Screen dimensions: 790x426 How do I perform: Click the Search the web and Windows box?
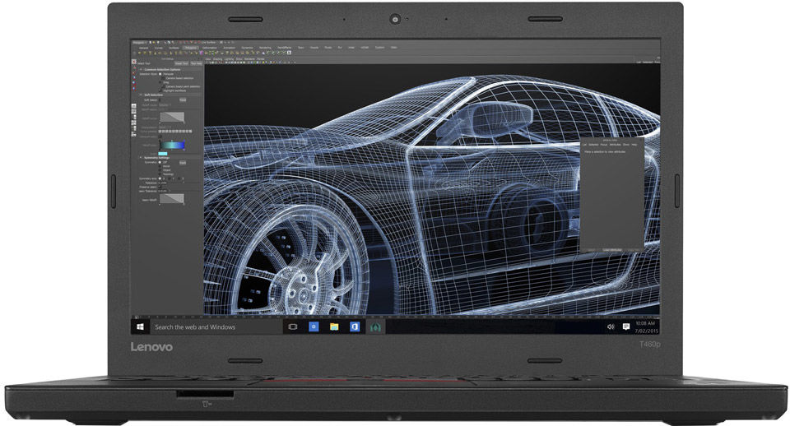pos(206,326)
